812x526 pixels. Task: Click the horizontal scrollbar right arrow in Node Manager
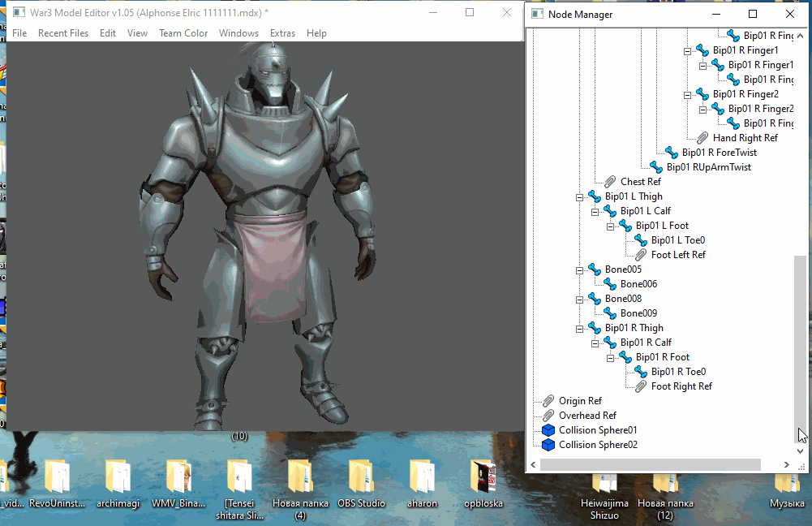pyautogui.click(x=786, y=464)
